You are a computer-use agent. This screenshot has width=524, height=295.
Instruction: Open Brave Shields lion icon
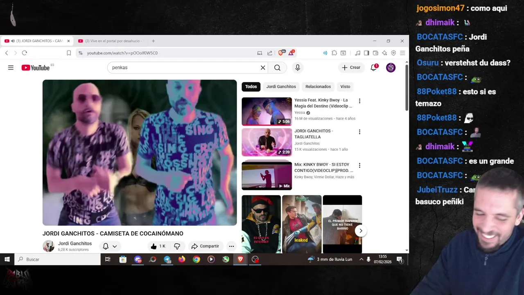281,53
